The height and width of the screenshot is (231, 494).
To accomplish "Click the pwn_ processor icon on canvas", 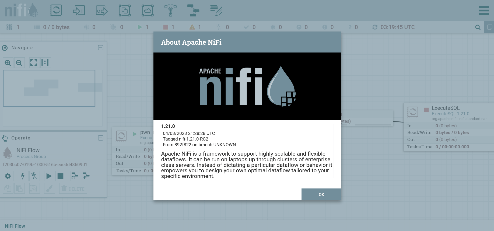I will tap(121, 136).
